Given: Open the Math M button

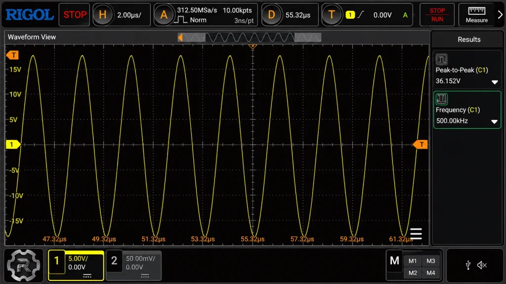Looking at the screenshot, I should click(x=394, y=260).
